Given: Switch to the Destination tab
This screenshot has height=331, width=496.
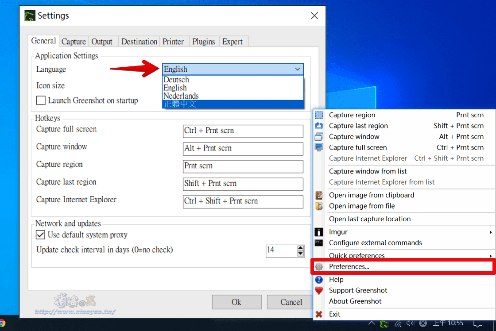Looking at the screenshot, I should point(139,42).
